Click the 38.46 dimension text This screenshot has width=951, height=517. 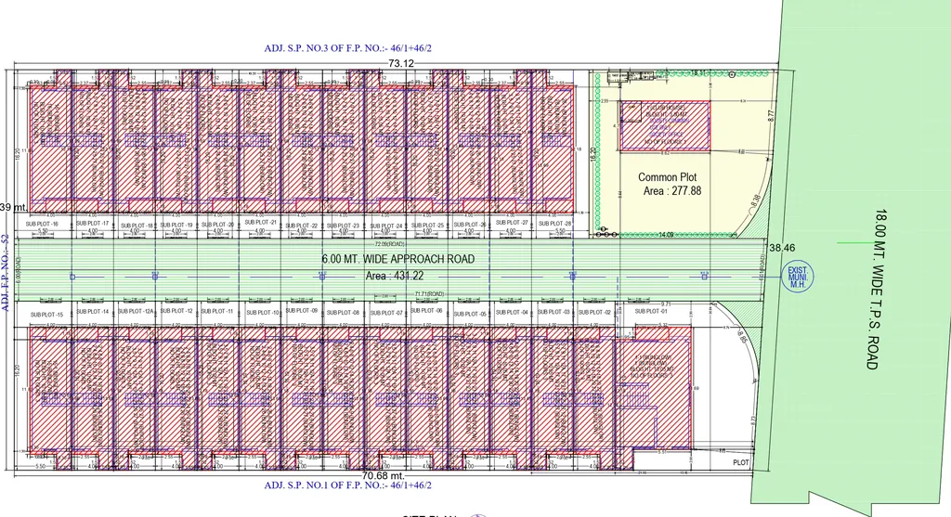pos(782,248)
